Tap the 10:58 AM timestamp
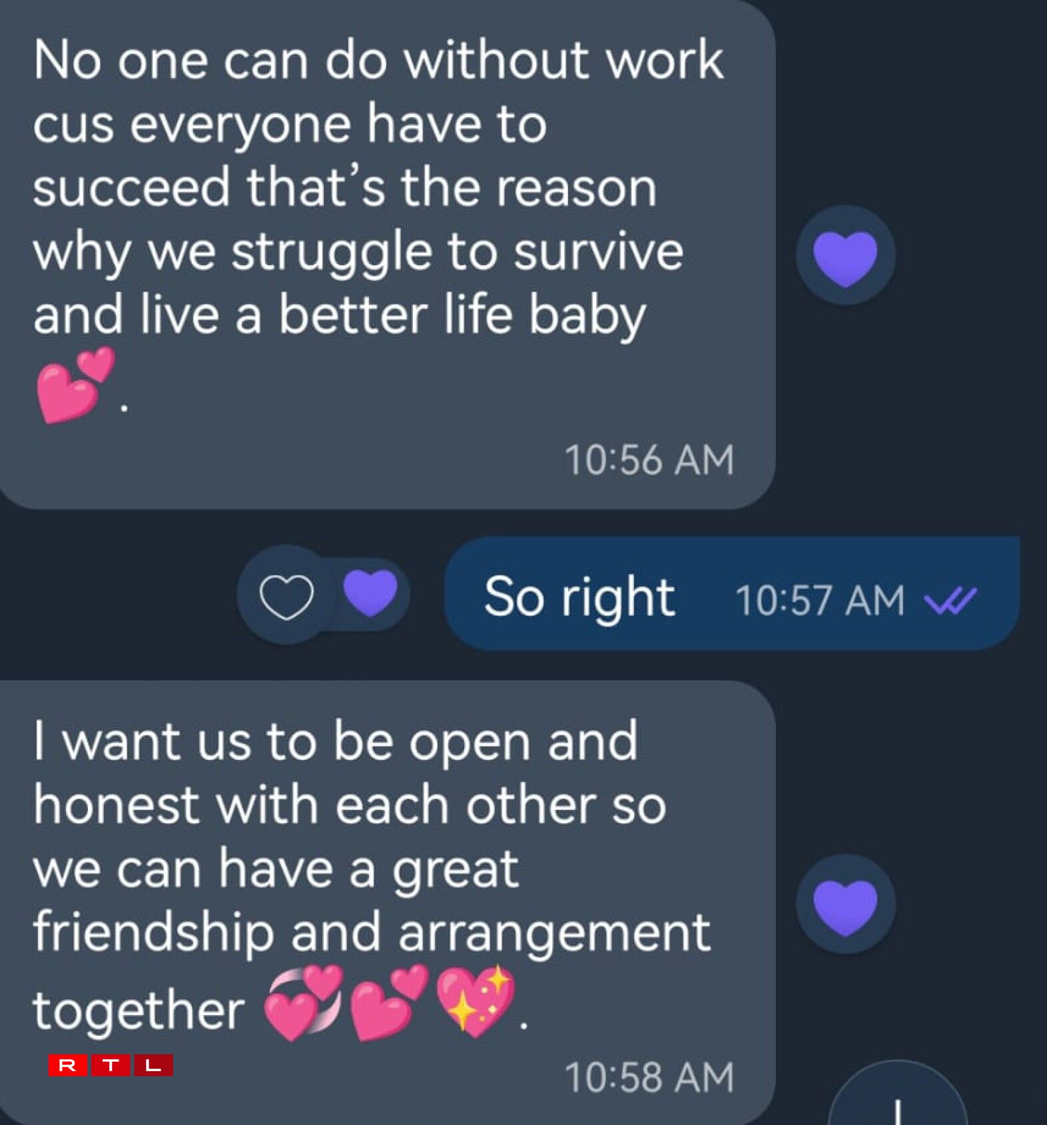The width and height of the screenshot is (1047, 1125). pyautogui.click(x=649, y=1077)
